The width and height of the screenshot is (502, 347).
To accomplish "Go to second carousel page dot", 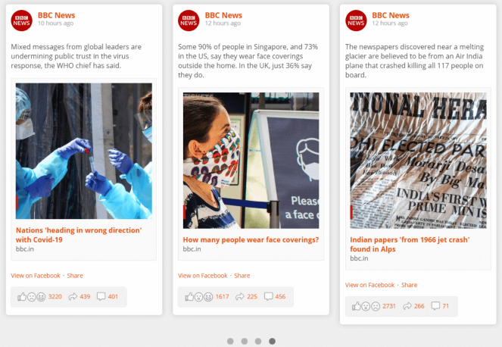I will click(245, 341).
